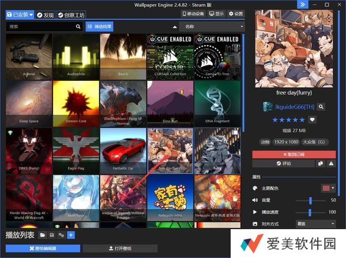Add wallpaper to playlist plus icon
Screen dimensions: 346x258
71,235
